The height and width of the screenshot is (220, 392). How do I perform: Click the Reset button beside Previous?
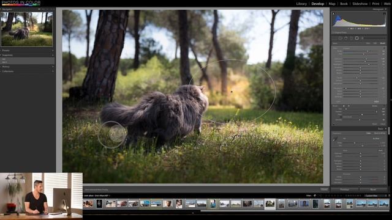pos(373,189)
